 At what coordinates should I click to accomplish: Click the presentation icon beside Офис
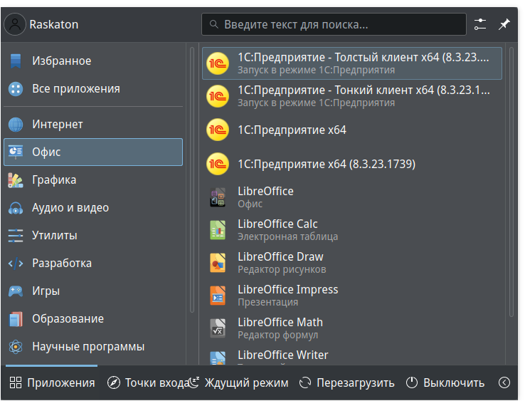16,152
